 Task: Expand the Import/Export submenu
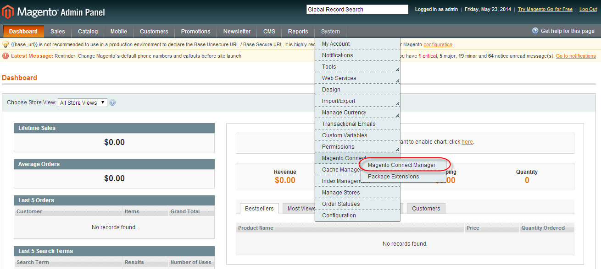[x=357, y=101]
